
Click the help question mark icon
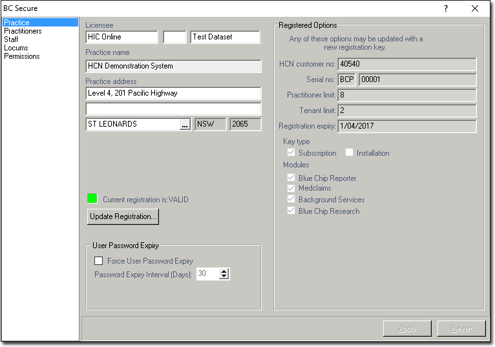pyautogui.click(x=445, y=8)
